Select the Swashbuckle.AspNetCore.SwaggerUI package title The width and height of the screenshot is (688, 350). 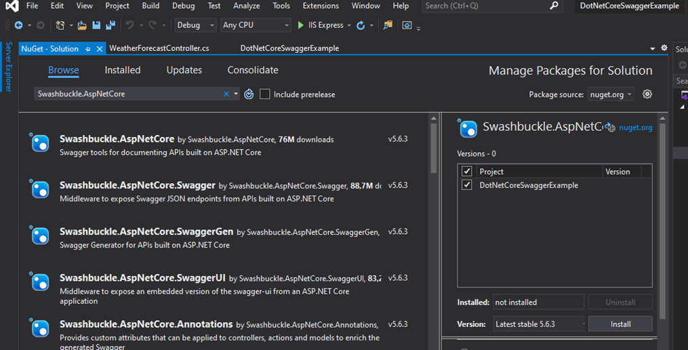pyautogui.click(x=142, y=277)
